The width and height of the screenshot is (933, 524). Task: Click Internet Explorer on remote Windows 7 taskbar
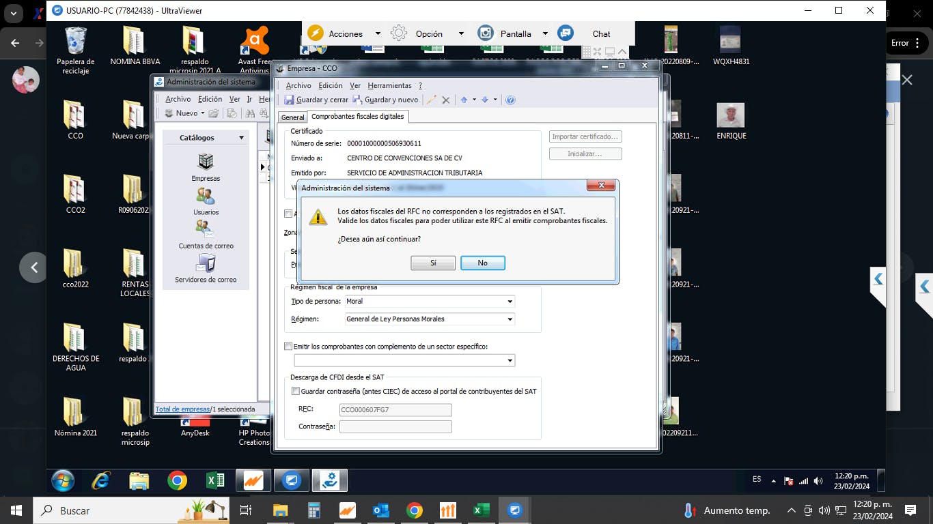[x=100, y=480]
